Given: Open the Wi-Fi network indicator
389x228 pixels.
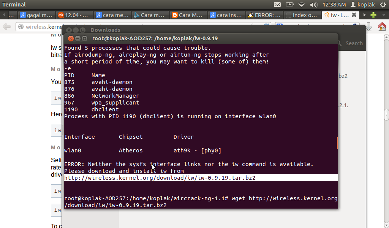Looking at the screenshot, I should pyautogui.click(x=301, y=5).
